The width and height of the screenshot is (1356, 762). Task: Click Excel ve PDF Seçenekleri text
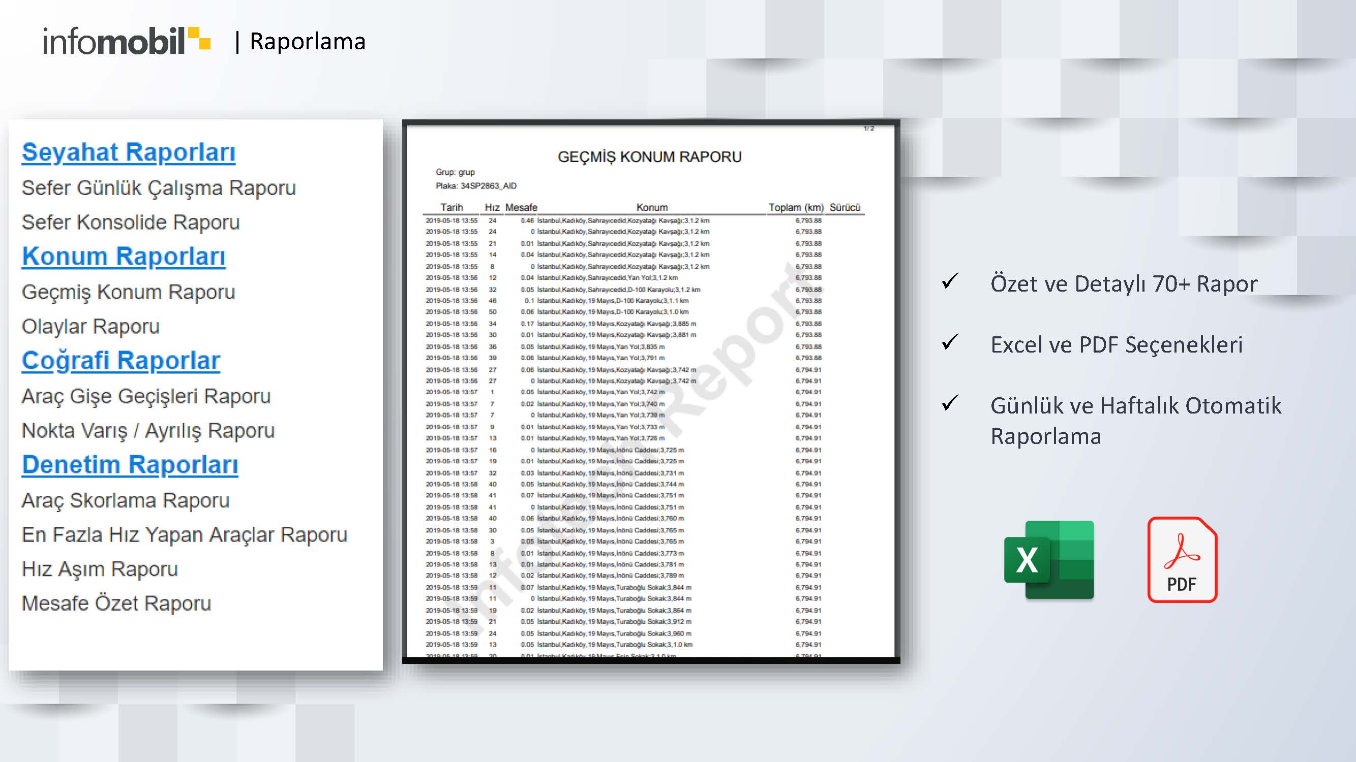point(1117,345)
